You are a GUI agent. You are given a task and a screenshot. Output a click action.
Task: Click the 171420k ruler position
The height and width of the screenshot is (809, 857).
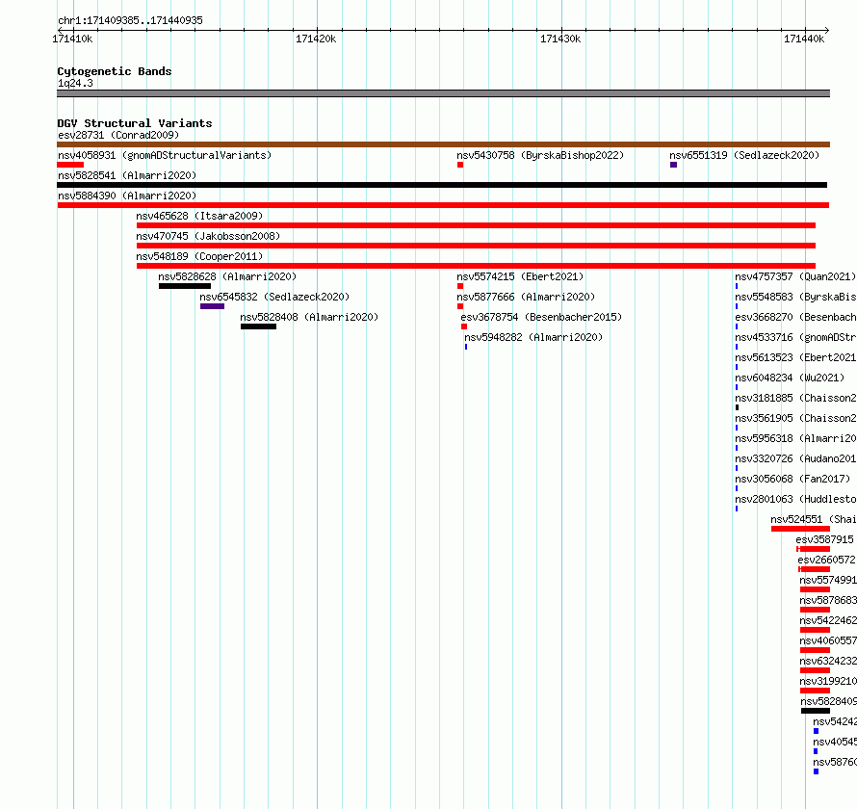click(316, 39)
